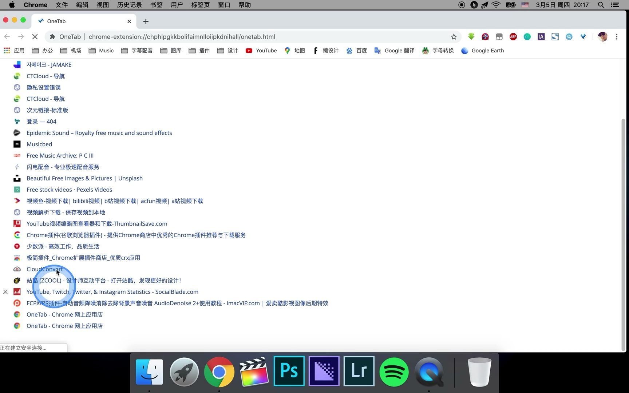This screenshot has width=629, height=393.
Task: Click the Chrome profile avatar
Action: click(602, 36)
